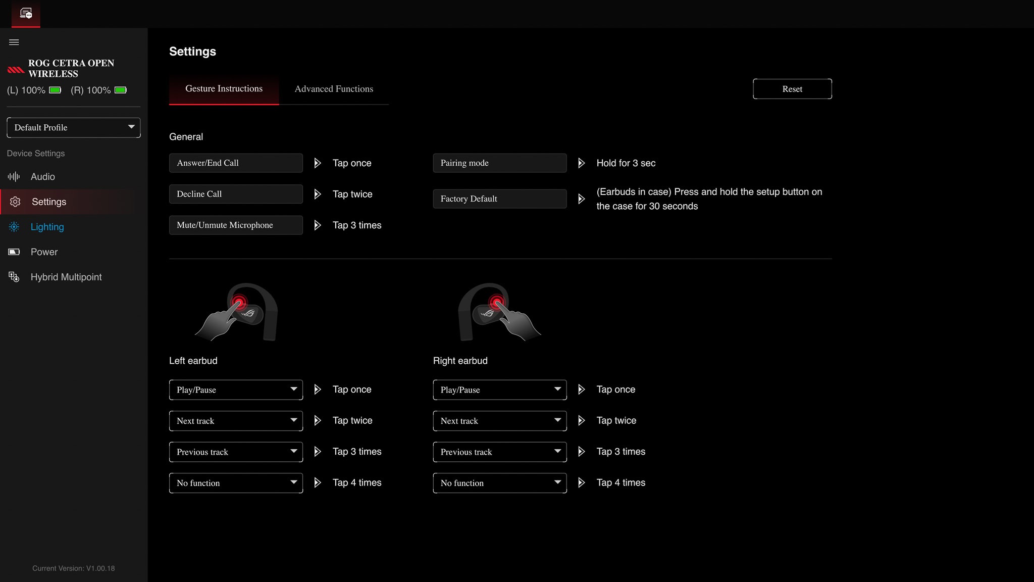Click the arrow next to Factory Default
1034x582 pixels.
581,199
